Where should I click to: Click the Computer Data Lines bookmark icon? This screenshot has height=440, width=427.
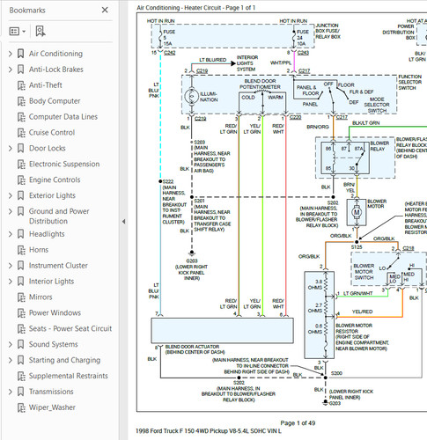pos(21,117)
